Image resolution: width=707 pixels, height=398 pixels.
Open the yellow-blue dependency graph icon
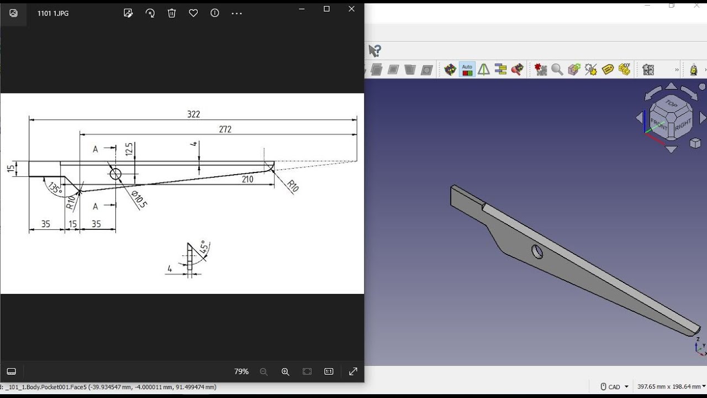tap(501, 70)
